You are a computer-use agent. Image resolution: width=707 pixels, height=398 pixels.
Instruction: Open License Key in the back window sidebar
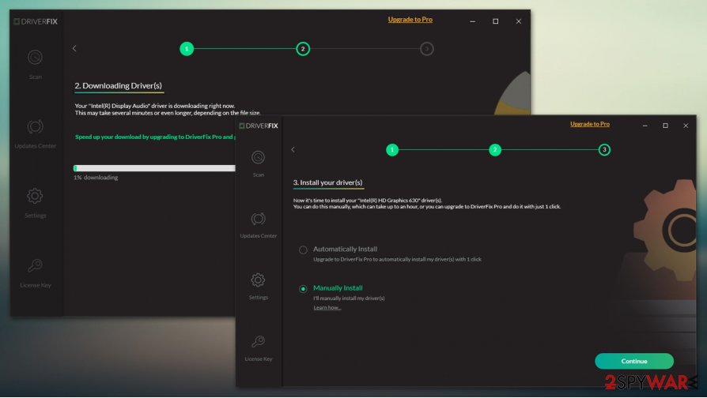(35, 273)
